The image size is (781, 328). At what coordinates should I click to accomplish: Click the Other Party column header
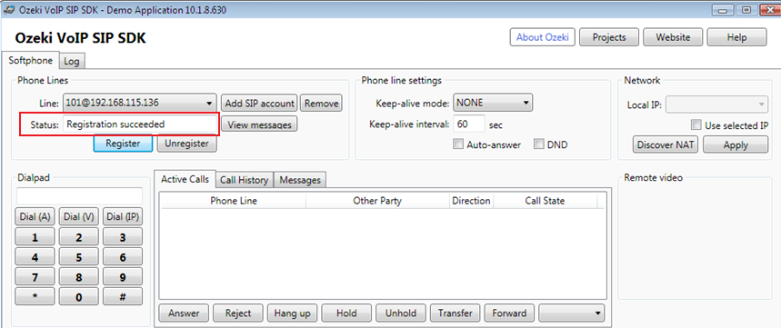(x=377, y=201)
